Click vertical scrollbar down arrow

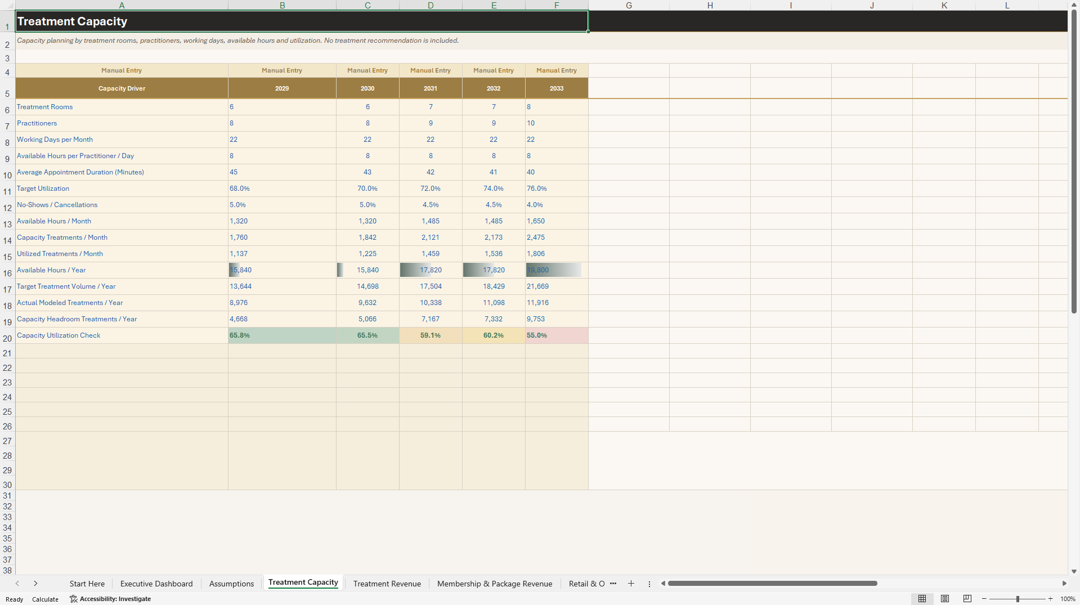pos(1074,571)
